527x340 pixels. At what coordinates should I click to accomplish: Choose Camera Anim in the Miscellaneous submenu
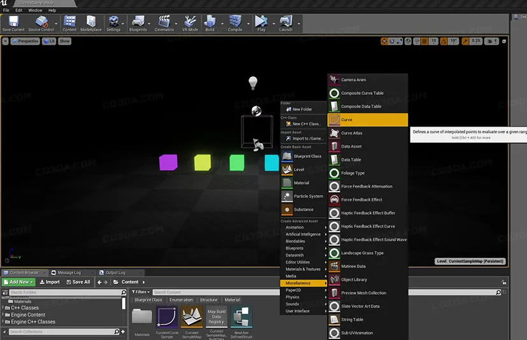pos(368,80)
